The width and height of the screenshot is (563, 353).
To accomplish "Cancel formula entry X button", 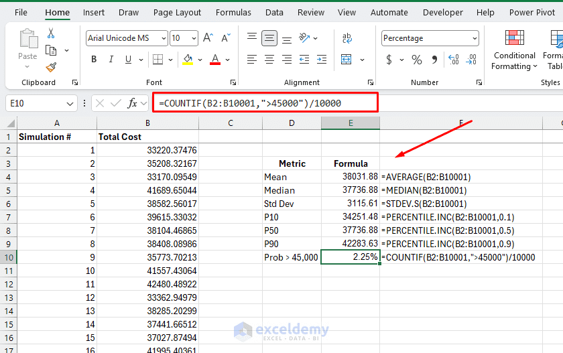I will tap(100, 103).
